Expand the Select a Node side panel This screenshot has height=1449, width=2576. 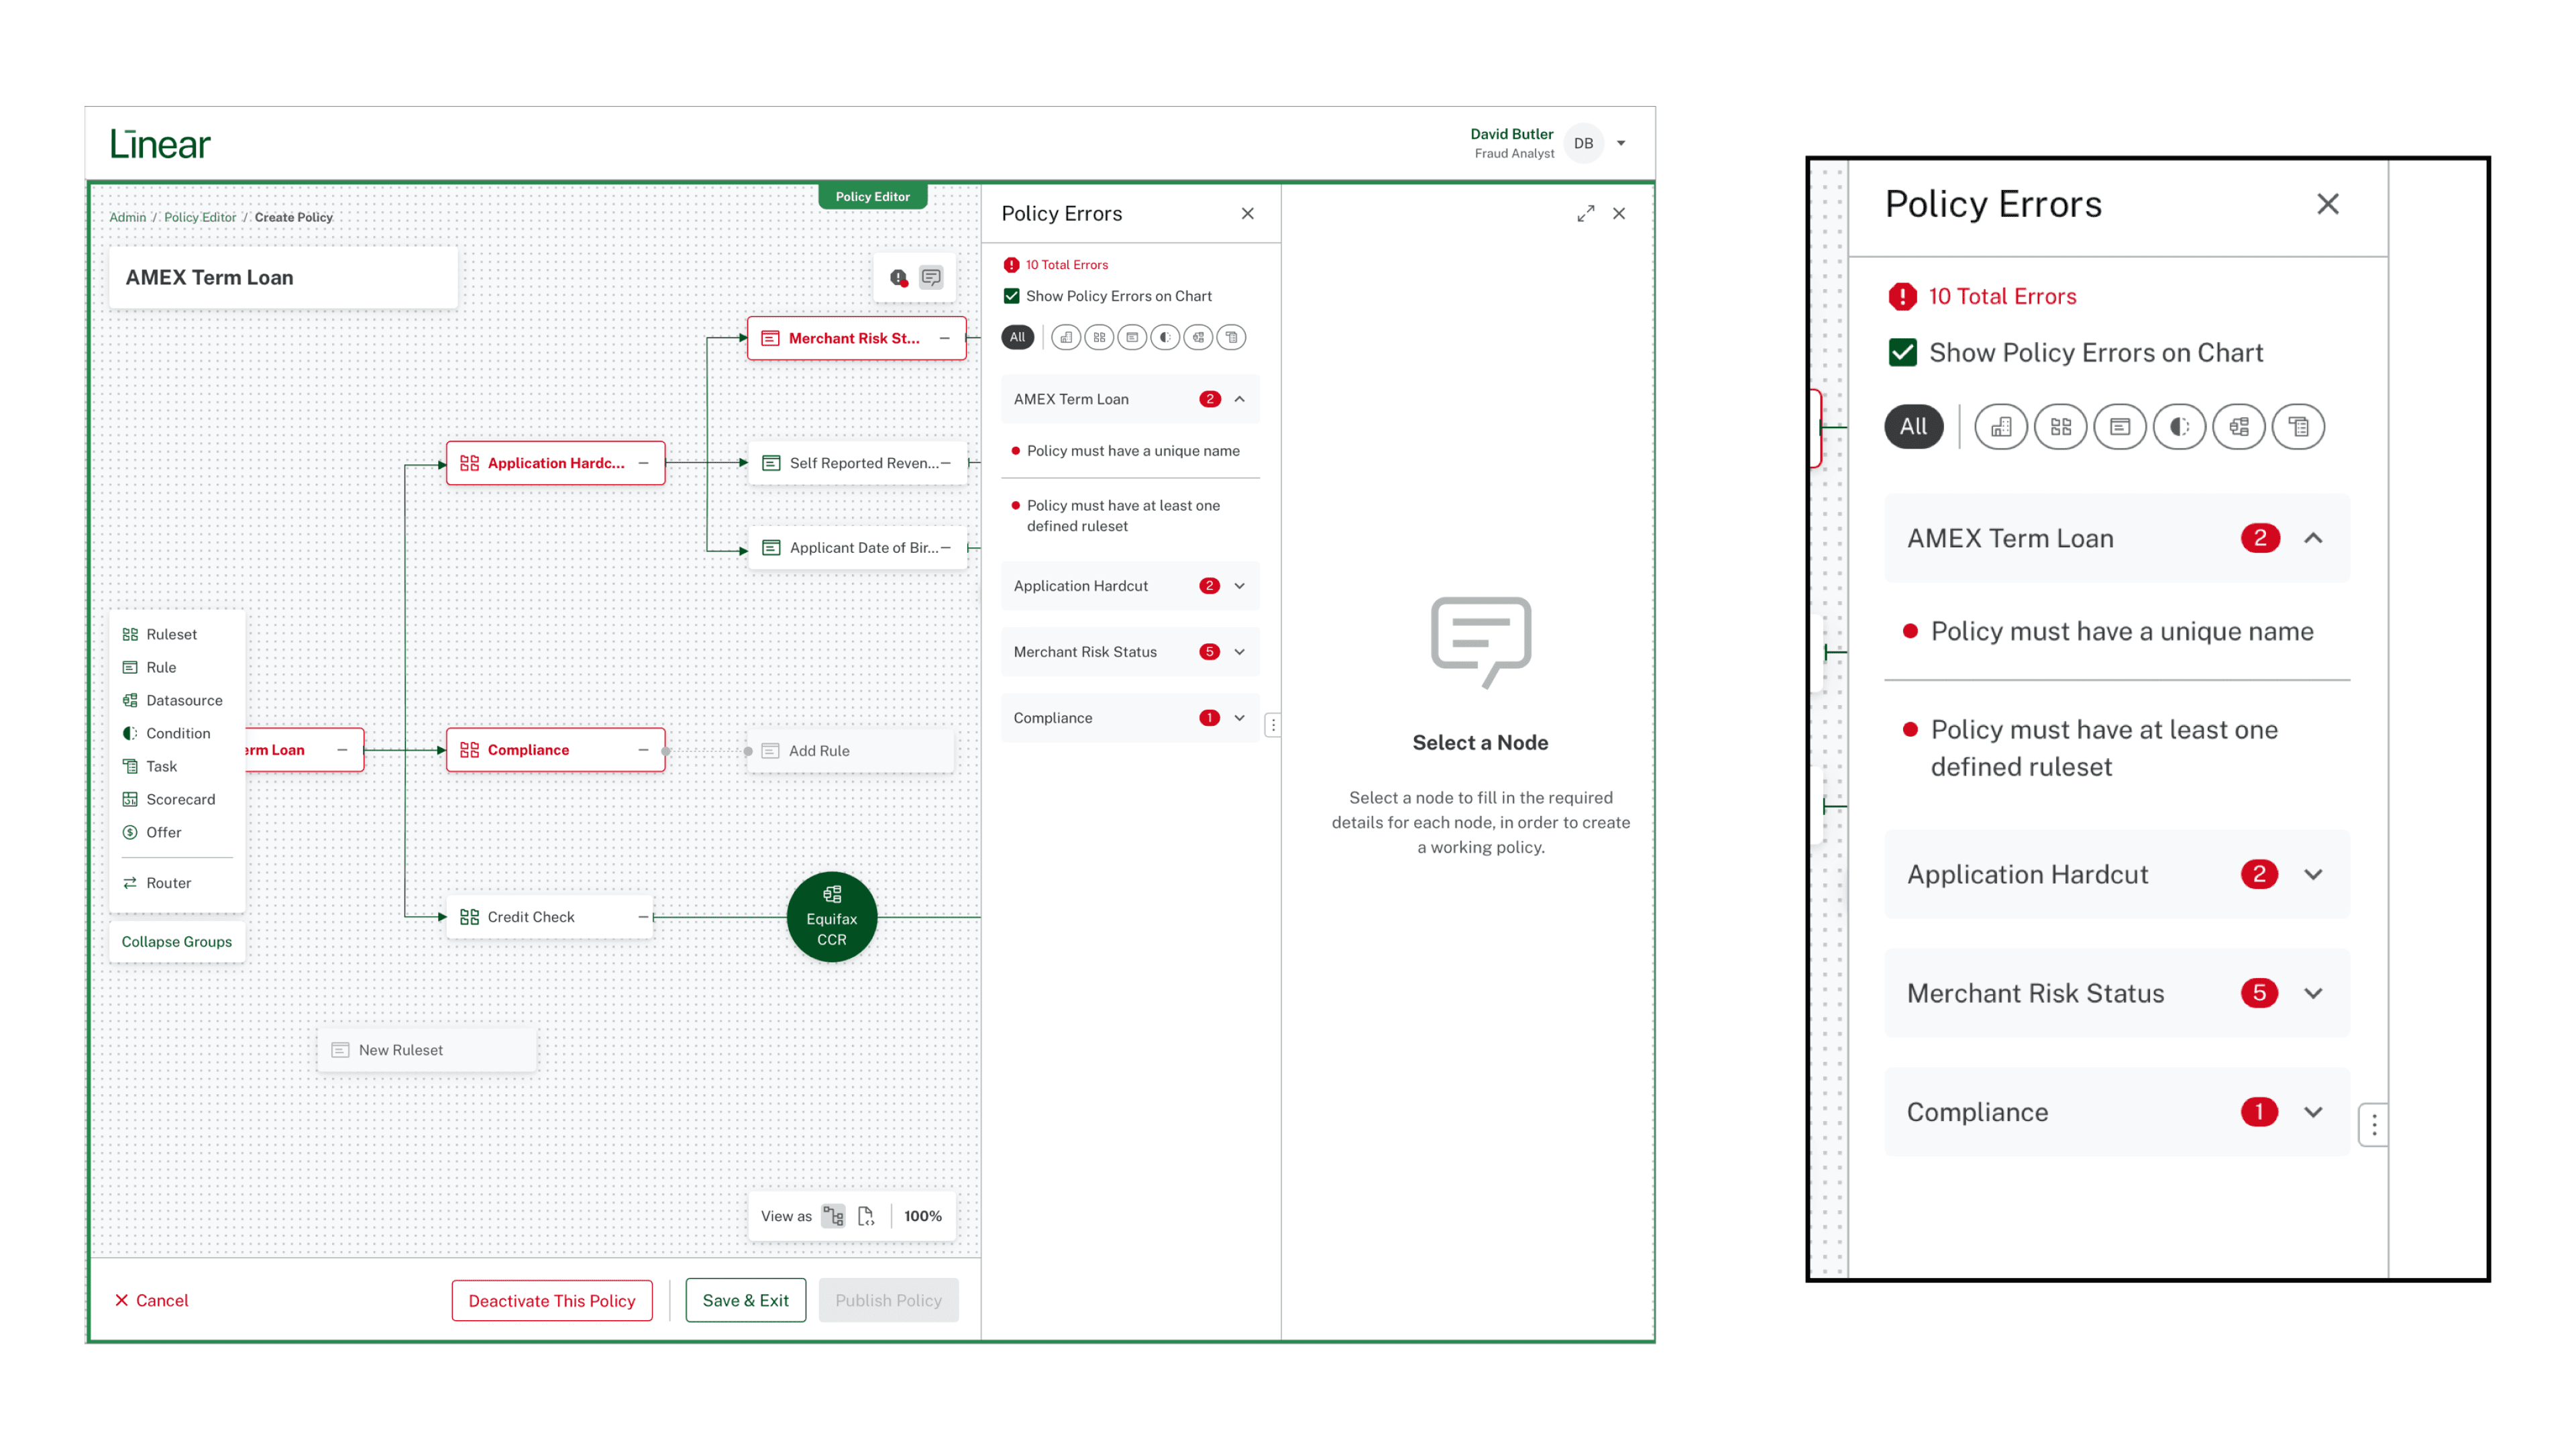[x=1585, y=214]
